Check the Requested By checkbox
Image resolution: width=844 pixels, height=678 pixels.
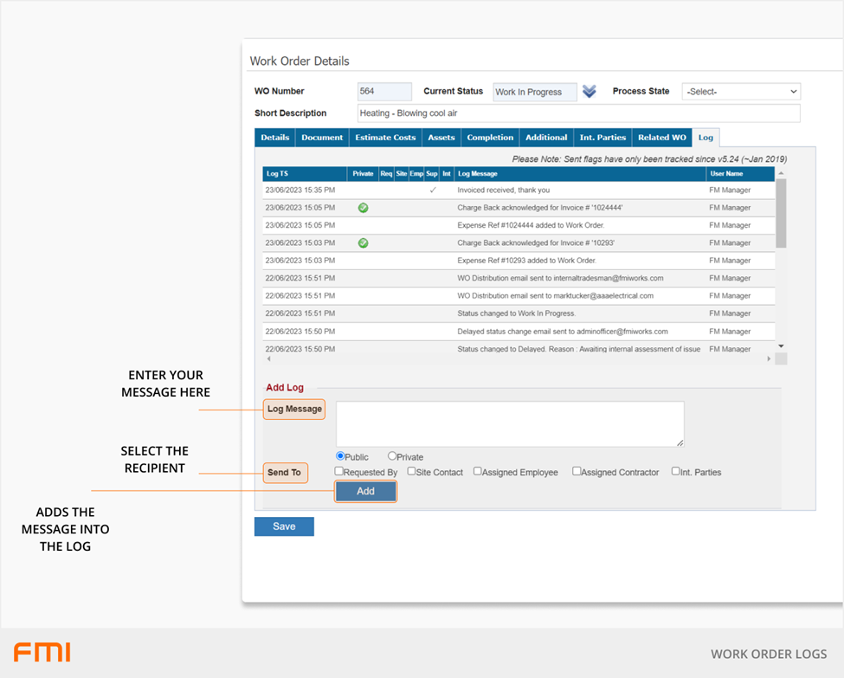coord(339,472)
